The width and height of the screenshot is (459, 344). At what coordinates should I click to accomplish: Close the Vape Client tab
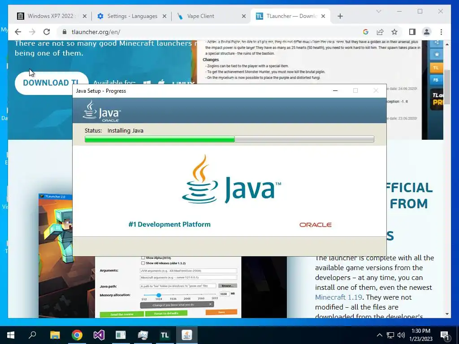click(x=243, y=16)
